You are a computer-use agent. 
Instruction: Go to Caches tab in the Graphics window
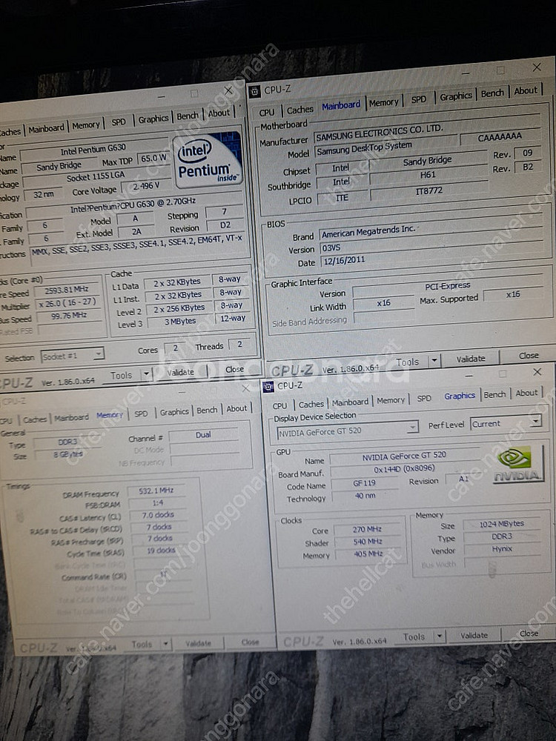[x=311, y=404]
